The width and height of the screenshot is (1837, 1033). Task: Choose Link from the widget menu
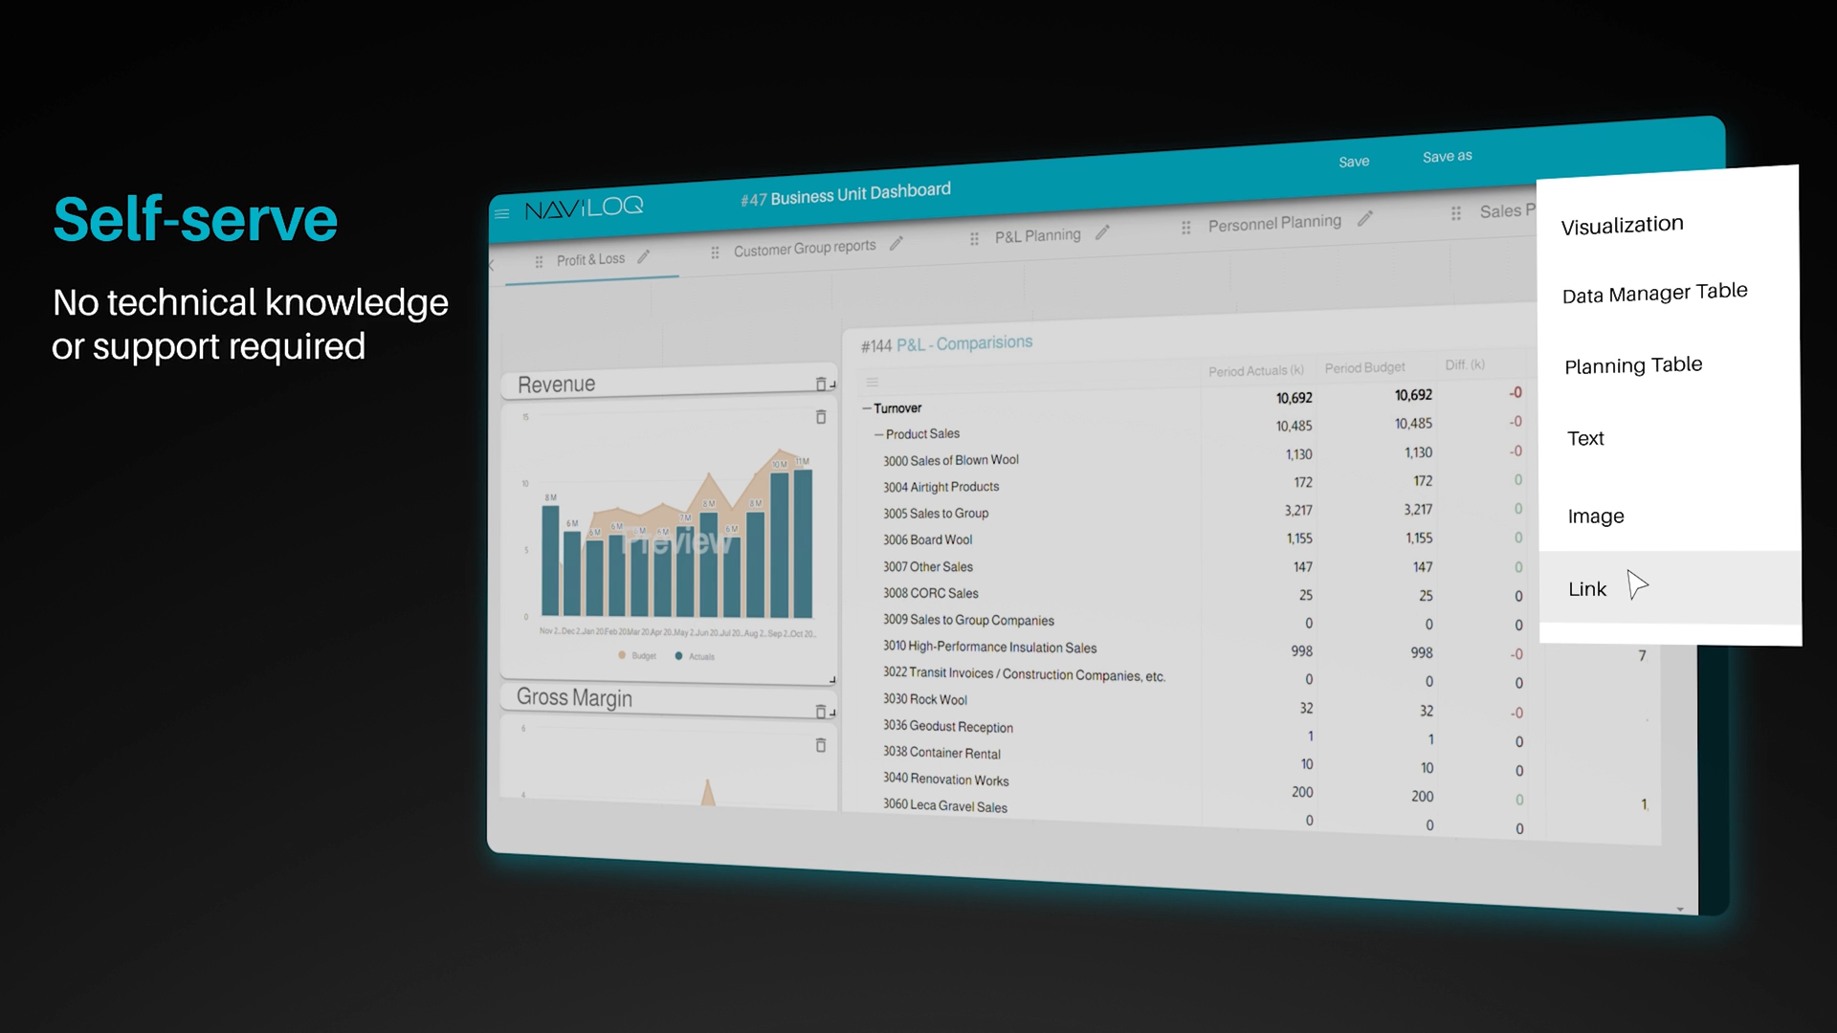(x=1587, y=589)
